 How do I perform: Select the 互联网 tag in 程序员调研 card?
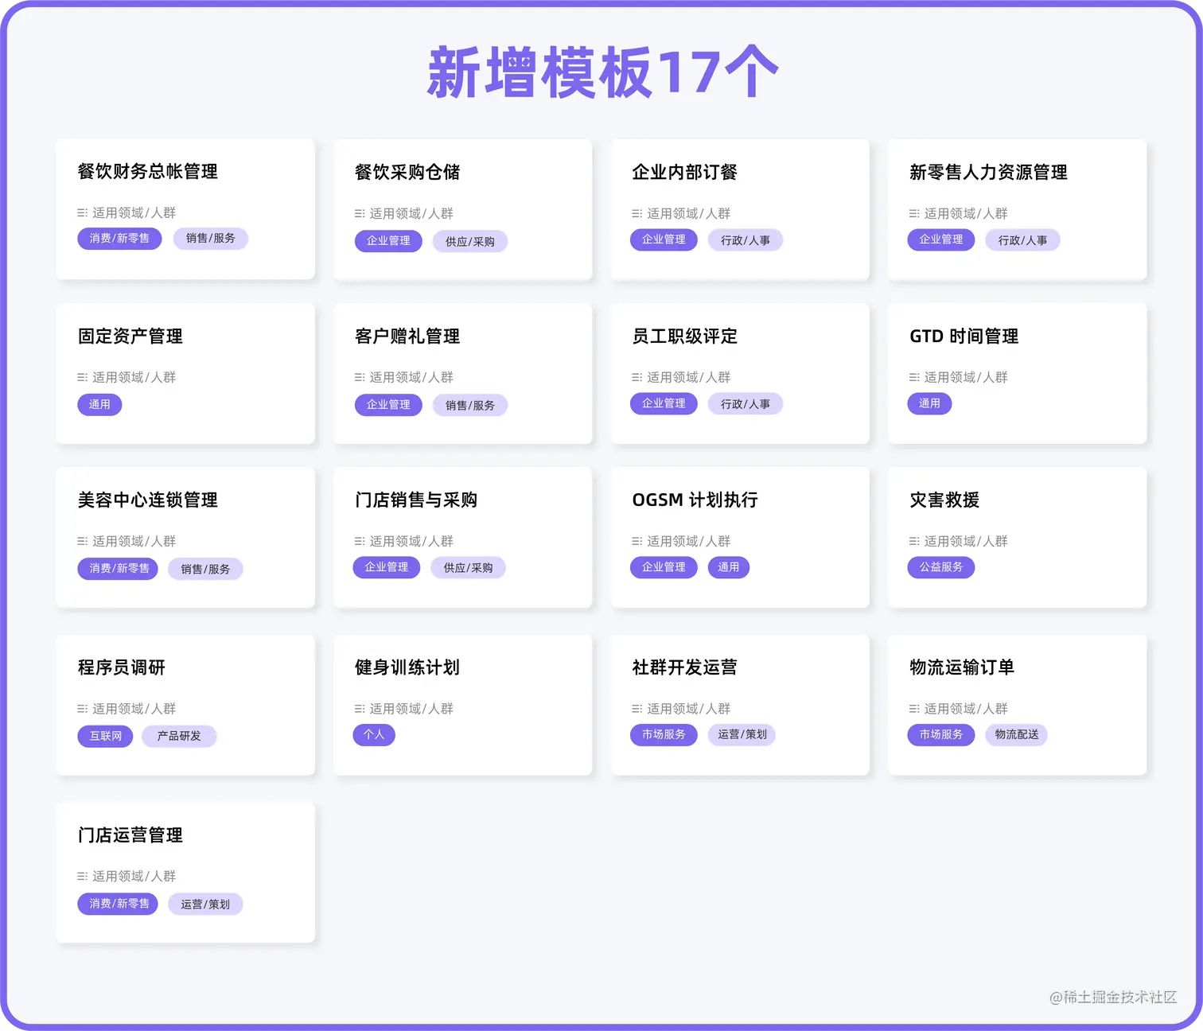pyautogui.click(x=105, y=737)
